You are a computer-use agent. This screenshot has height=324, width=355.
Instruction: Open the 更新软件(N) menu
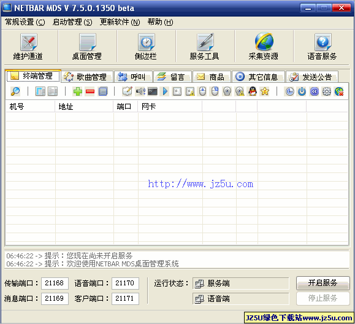[120, 22]
